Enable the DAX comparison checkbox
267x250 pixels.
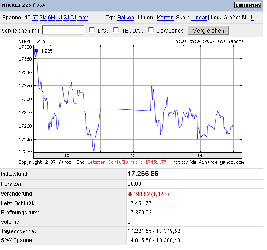click(x=92, y=29)
